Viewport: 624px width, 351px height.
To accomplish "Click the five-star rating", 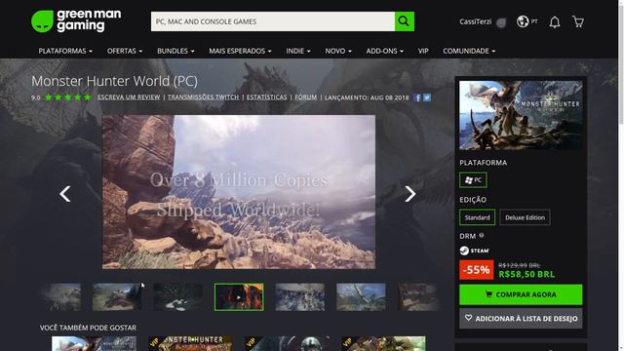I will 67,97.
